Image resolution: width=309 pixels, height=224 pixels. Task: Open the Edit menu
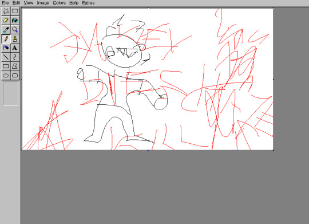pyautogui.click(x=16, y=3)
